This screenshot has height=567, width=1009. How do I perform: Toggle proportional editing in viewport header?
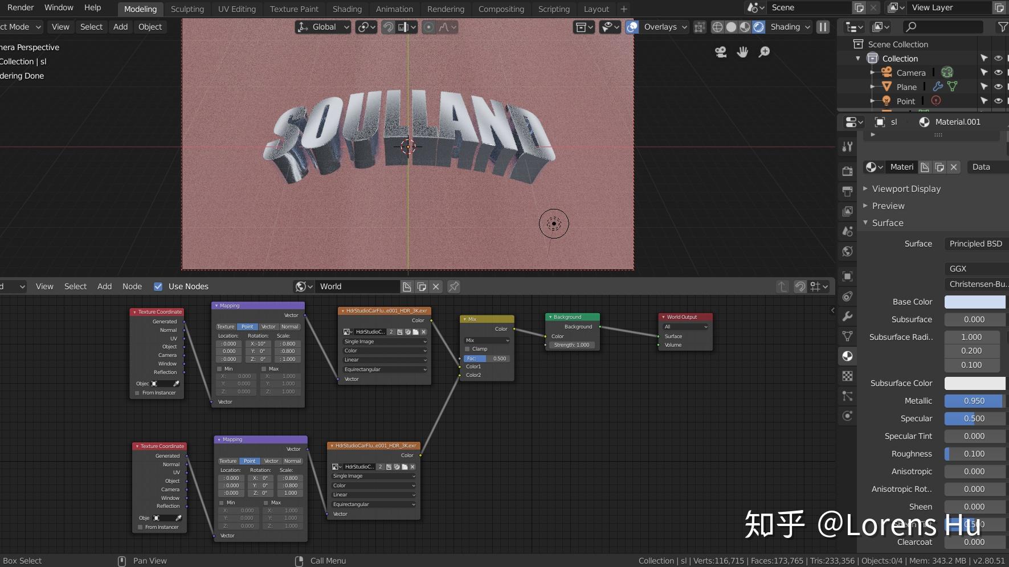429,27
